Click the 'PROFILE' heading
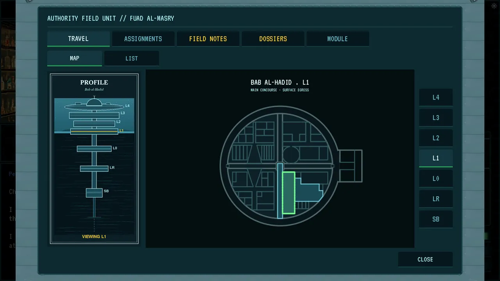 click(94, 82)
